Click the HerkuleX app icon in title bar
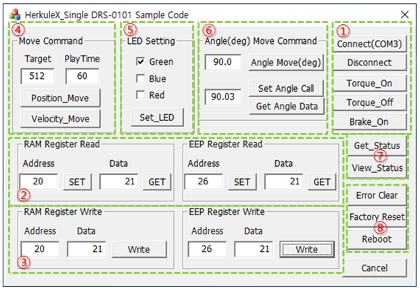This screenshot has height=291, width=420. 14,14
